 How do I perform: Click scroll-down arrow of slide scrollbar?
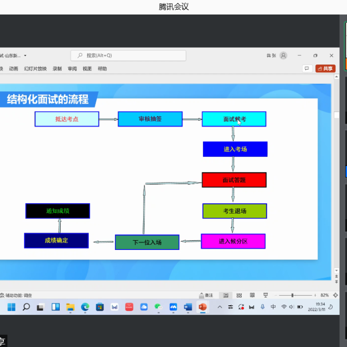click(x=336, y=270)
